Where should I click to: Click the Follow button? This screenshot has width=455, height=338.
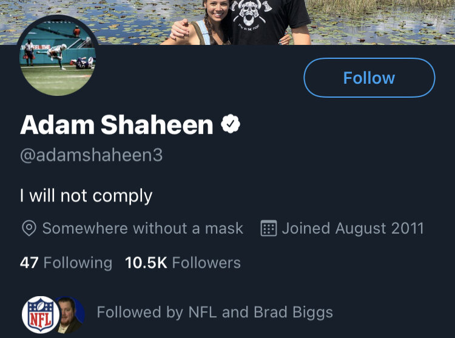tap(369, 78)
